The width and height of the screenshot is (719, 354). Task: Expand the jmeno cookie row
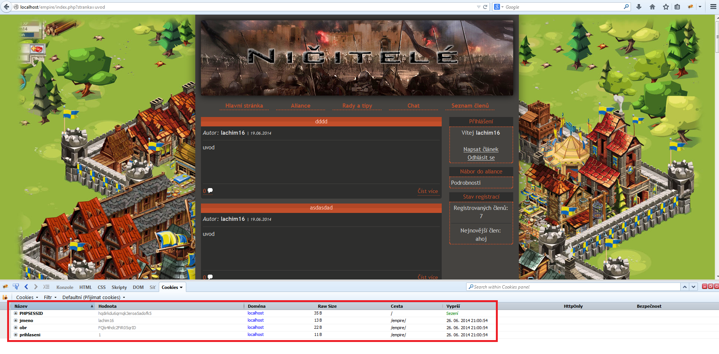16,321
